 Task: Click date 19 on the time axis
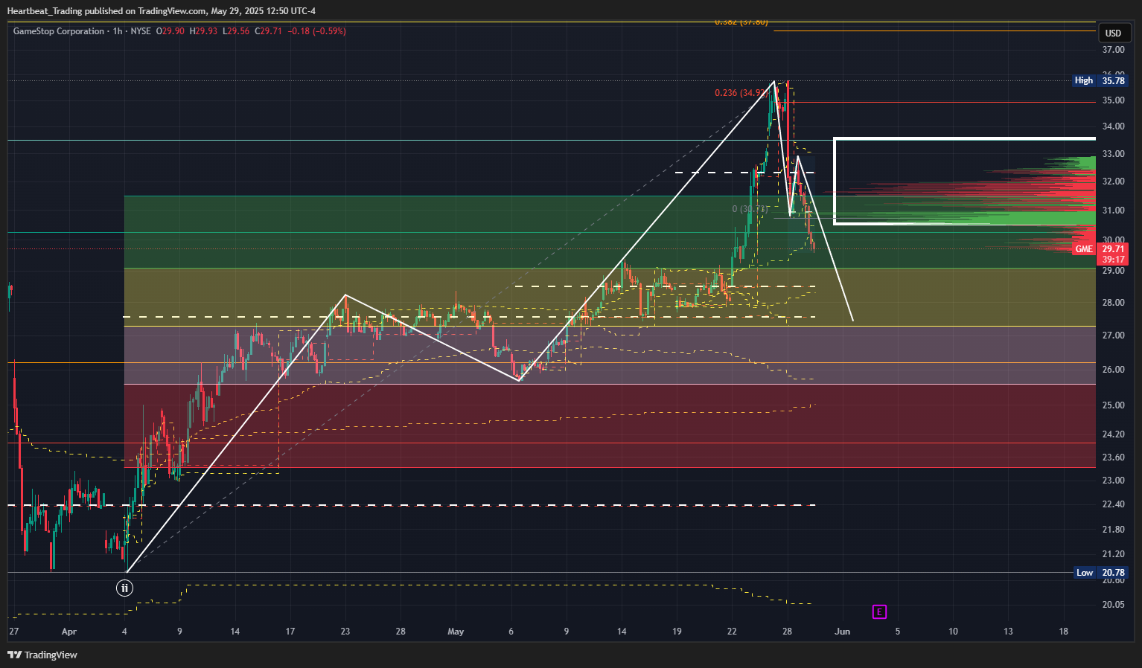[677, 632]
